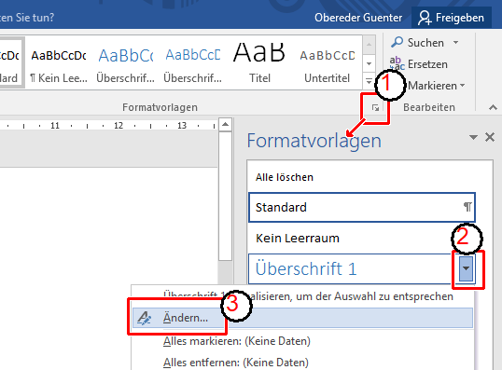Click the Freigeben share icon
The height and width of the screenshot is (370, 502).
coord(425,18)
